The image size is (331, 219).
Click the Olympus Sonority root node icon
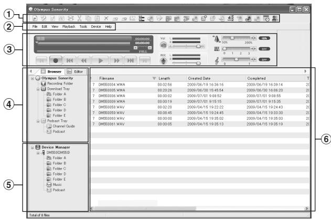[x=38, y=78]
